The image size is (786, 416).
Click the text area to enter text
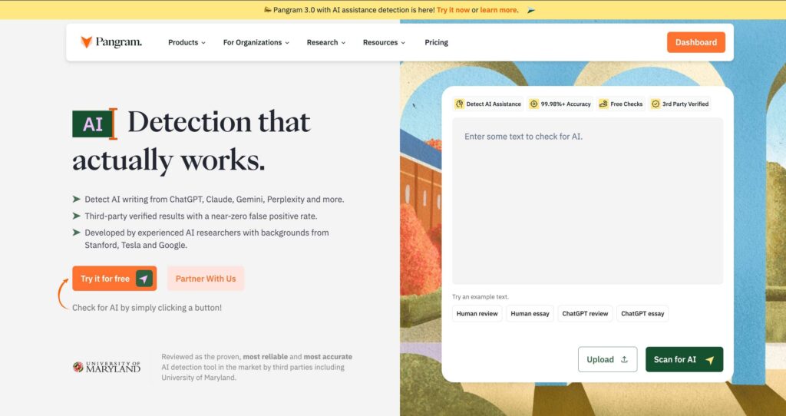pyautogui.click(x=587, y=200)
